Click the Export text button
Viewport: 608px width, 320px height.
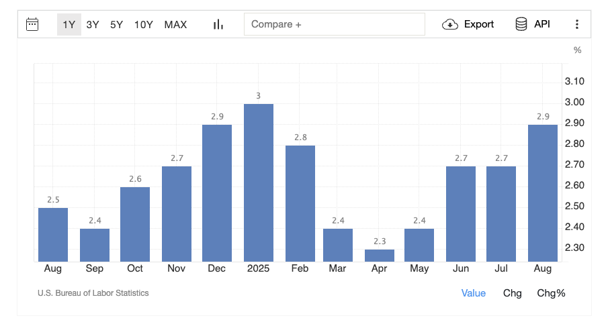pos(478,25)
